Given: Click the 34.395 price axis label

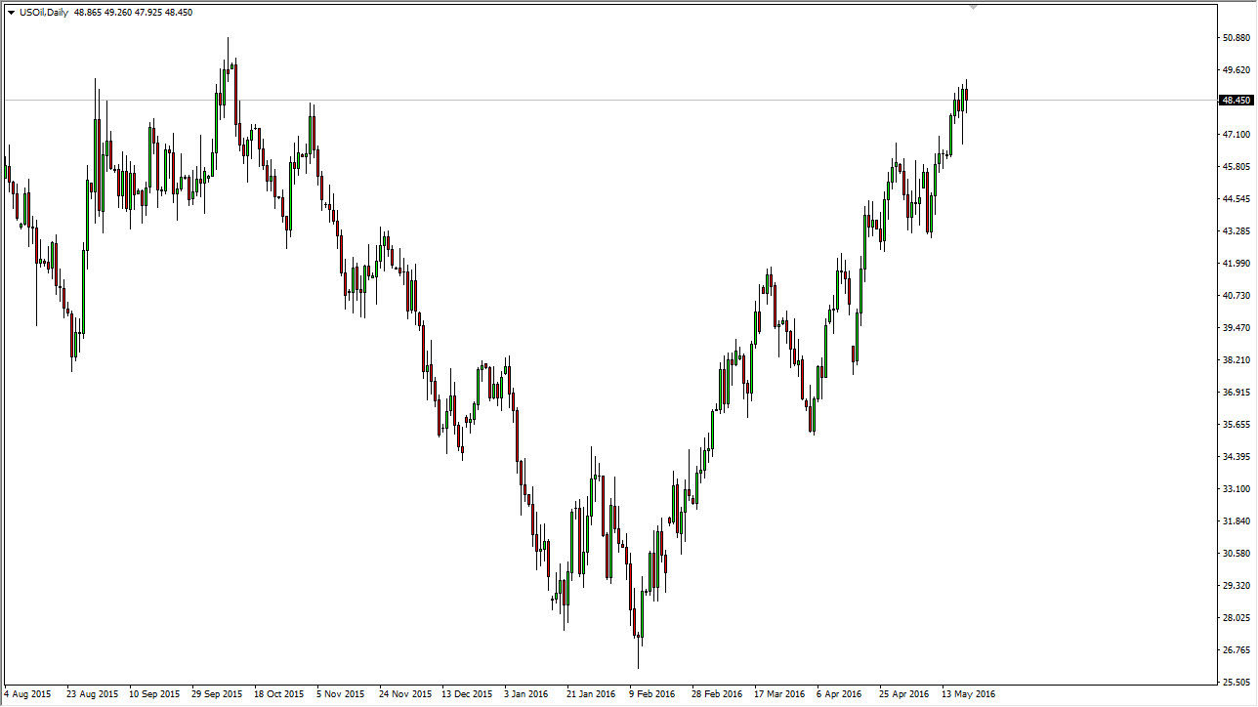Looking at the screenshot, I should [1236, 457].
